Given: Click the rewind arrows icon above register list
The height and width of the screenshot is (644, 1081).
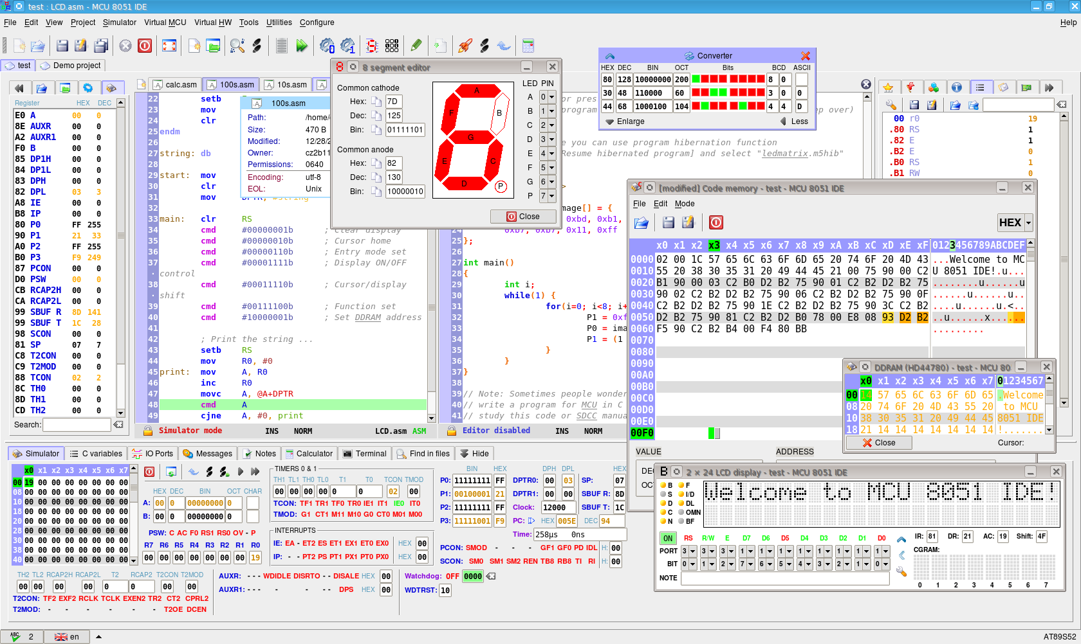Looking at the screenshot, I should coord(19,88).
